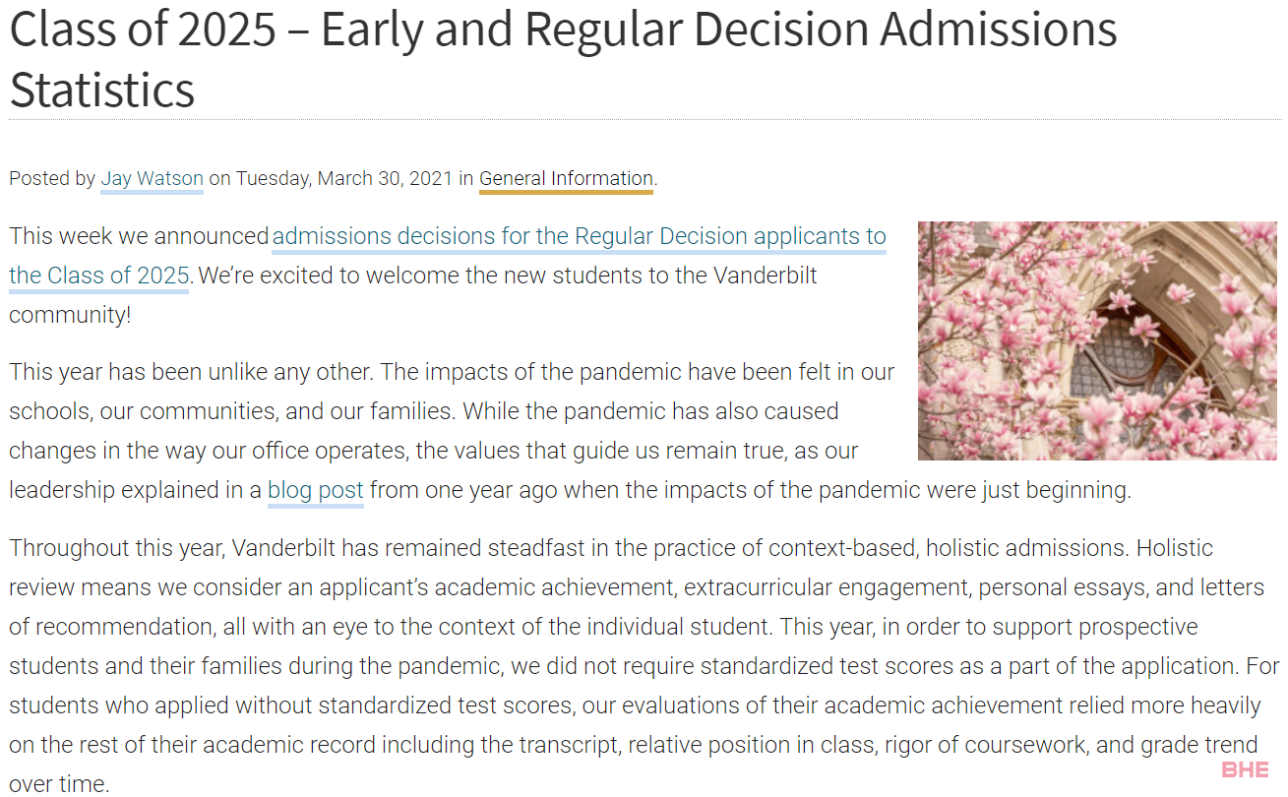Open author Jay Watson's profile link
Screen dimensions: 1288x797
click(x=152, y=179)
